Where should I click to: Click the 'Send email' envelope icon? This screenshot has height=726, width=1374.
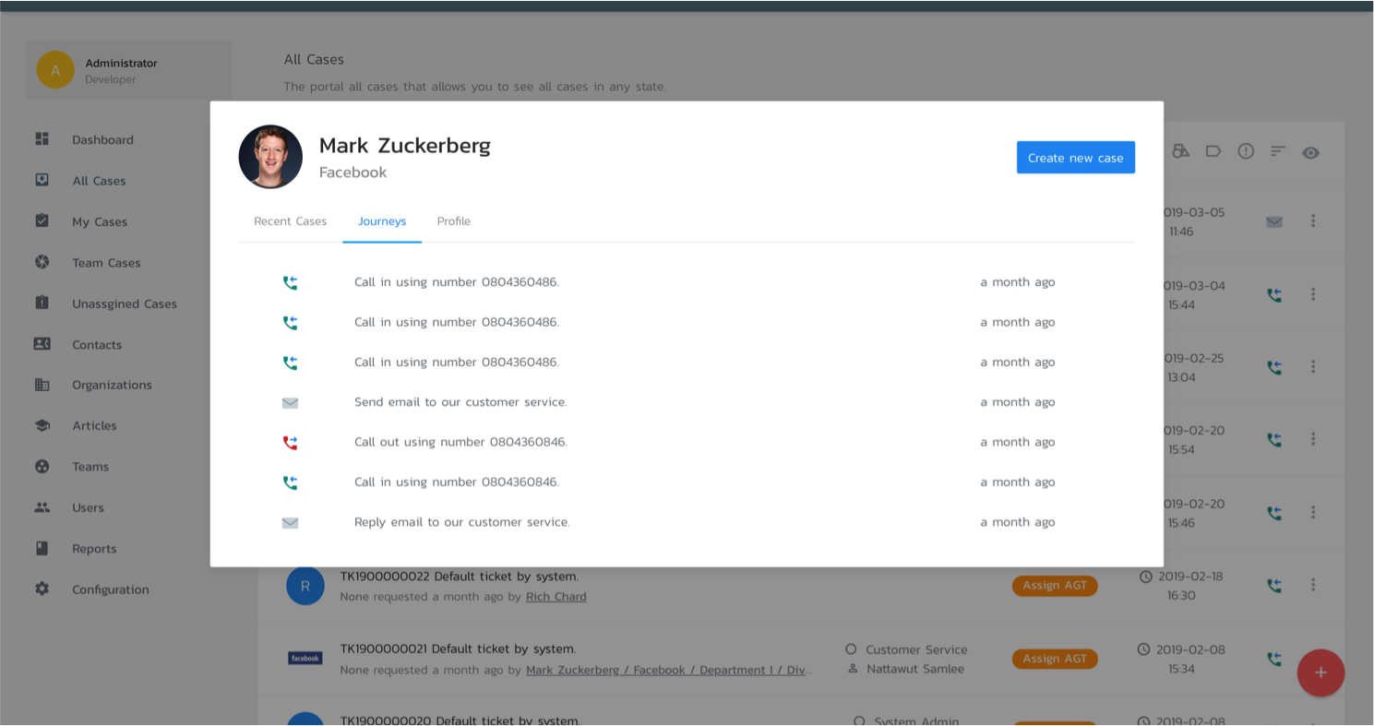pyautogui.click(x=290, y=403)
